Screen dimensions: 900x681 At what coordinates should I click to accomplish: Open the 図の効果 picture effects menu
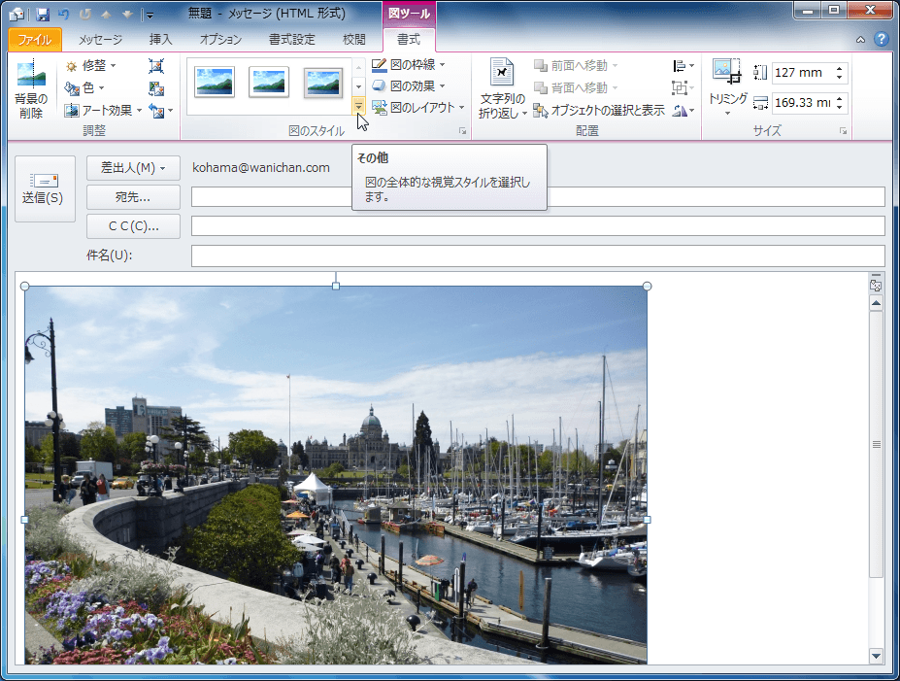point(408,86)
